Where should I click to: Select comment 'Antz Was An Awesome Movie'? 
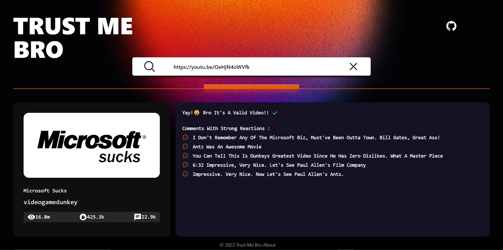(227, 147)
